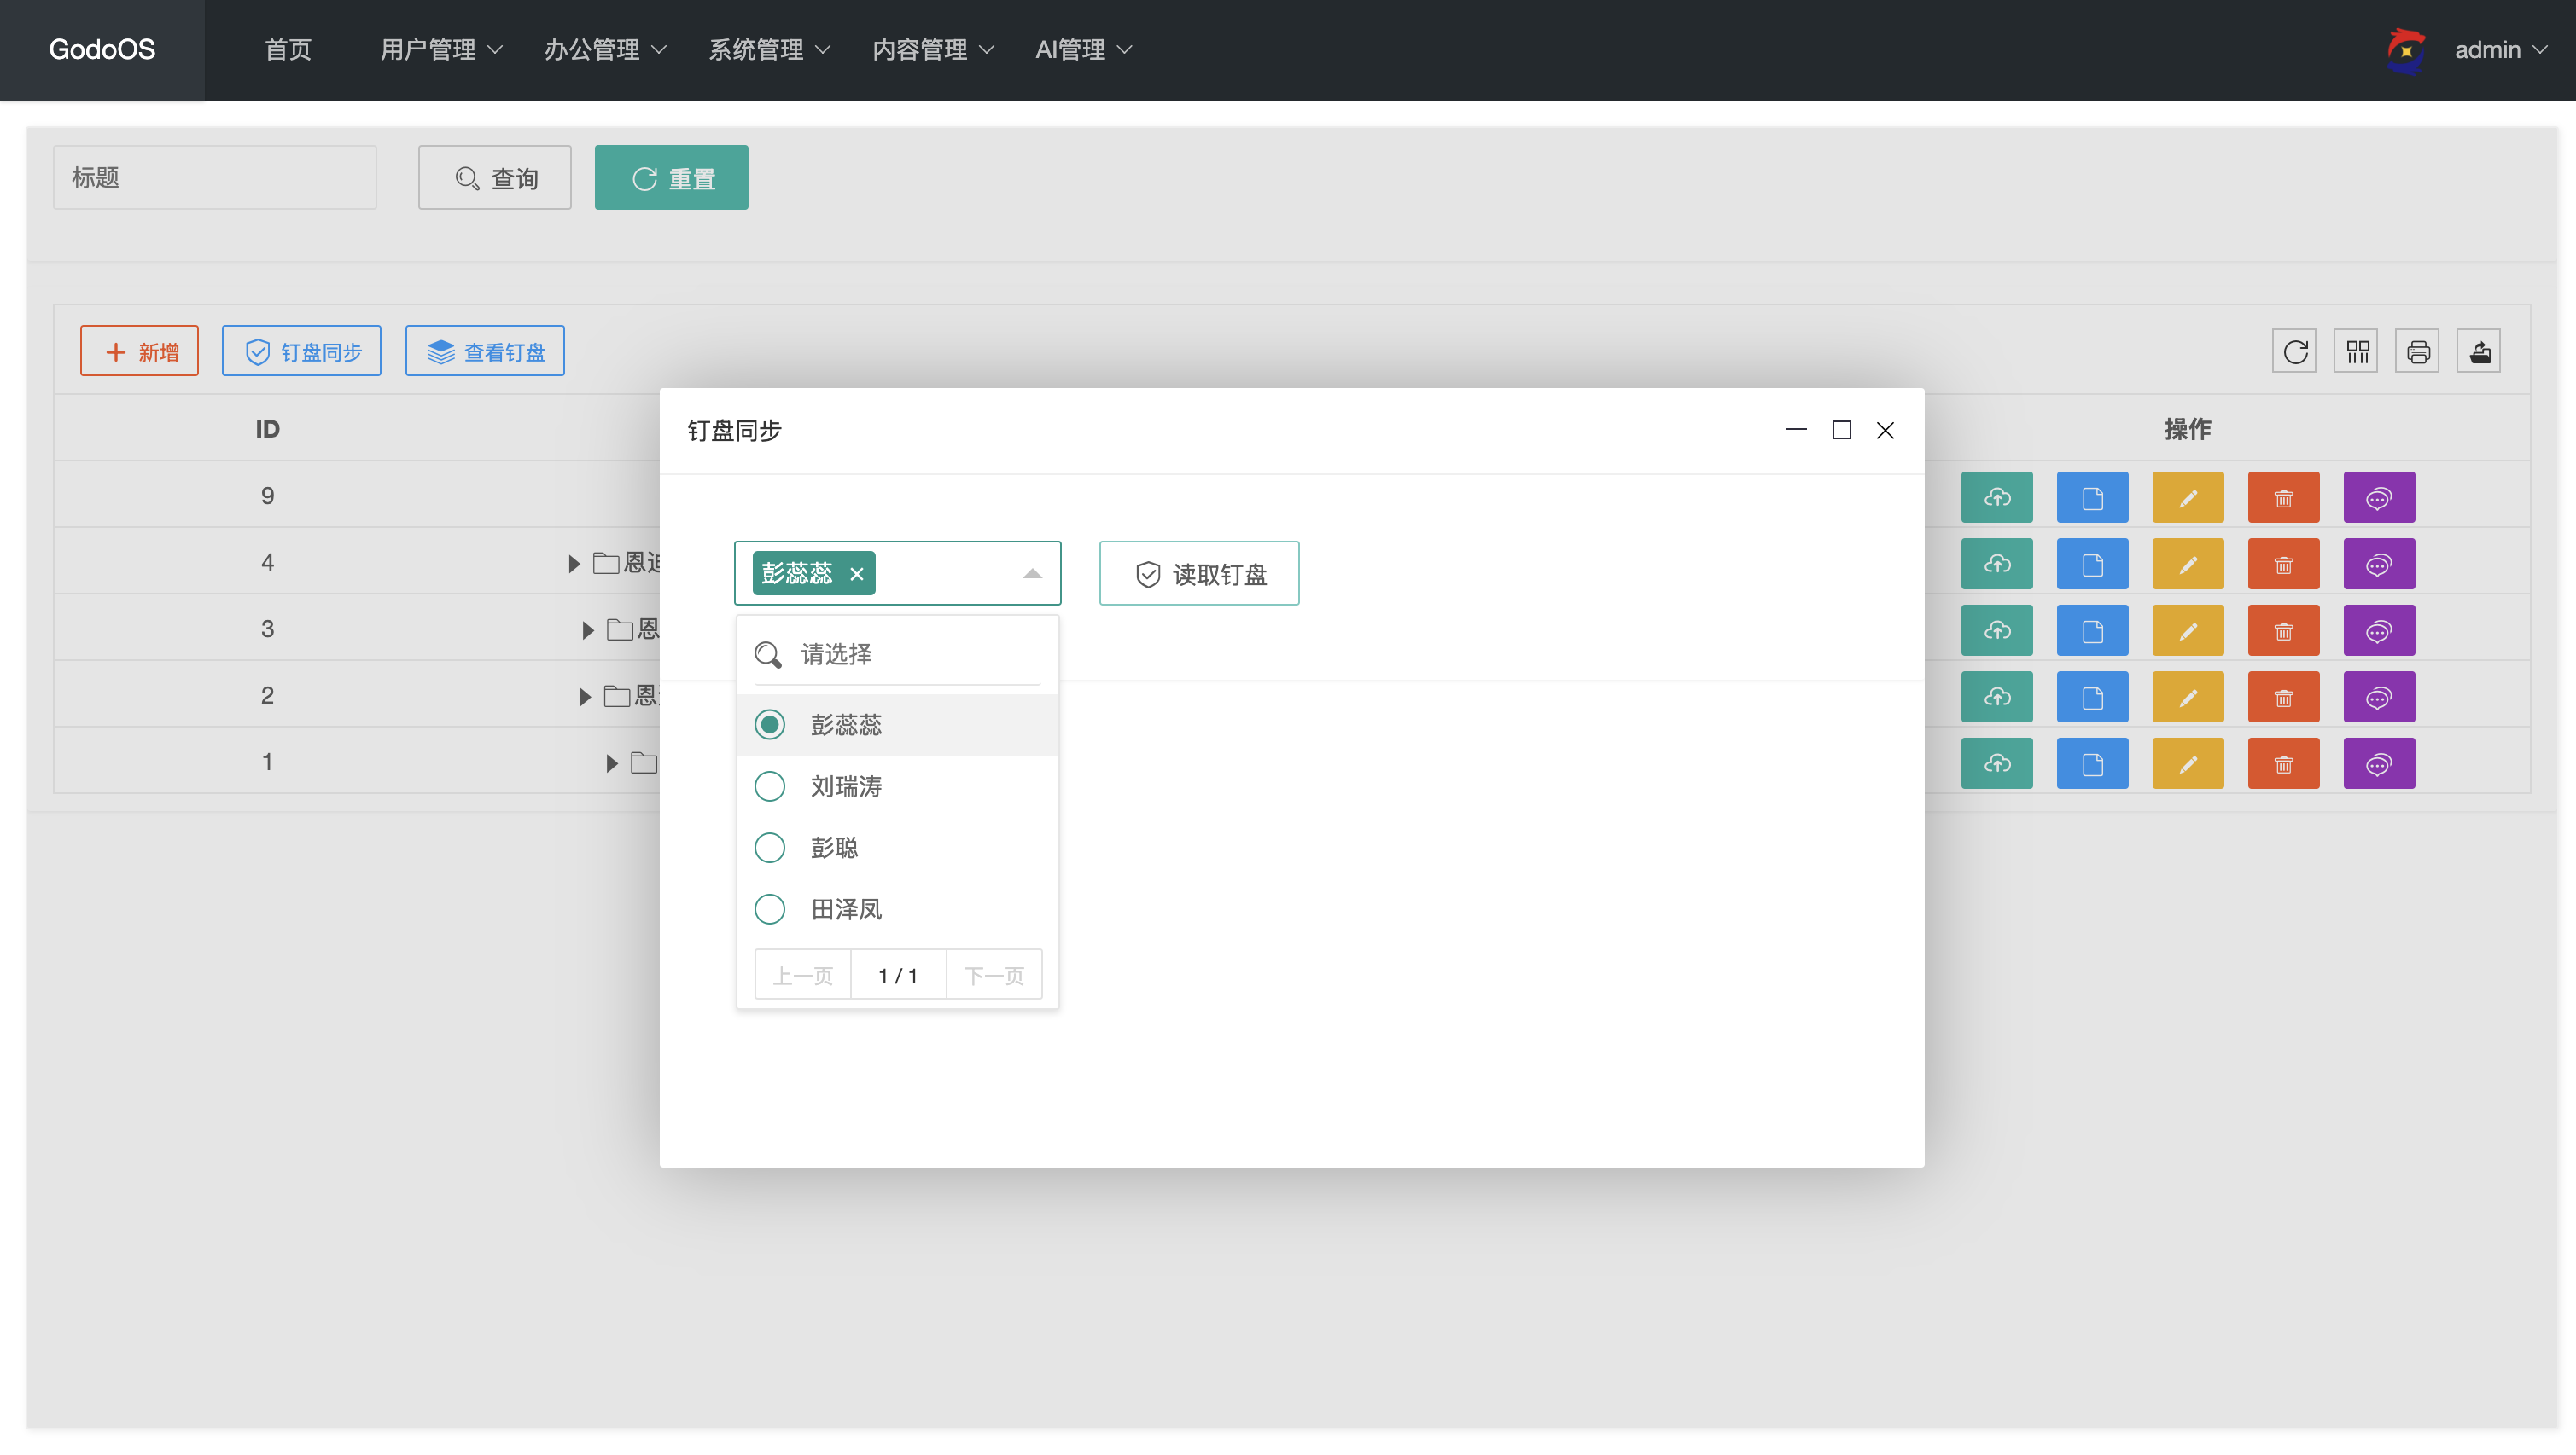Click the 标题 search input field
2576x1455 pixels.
pos(214,177)
